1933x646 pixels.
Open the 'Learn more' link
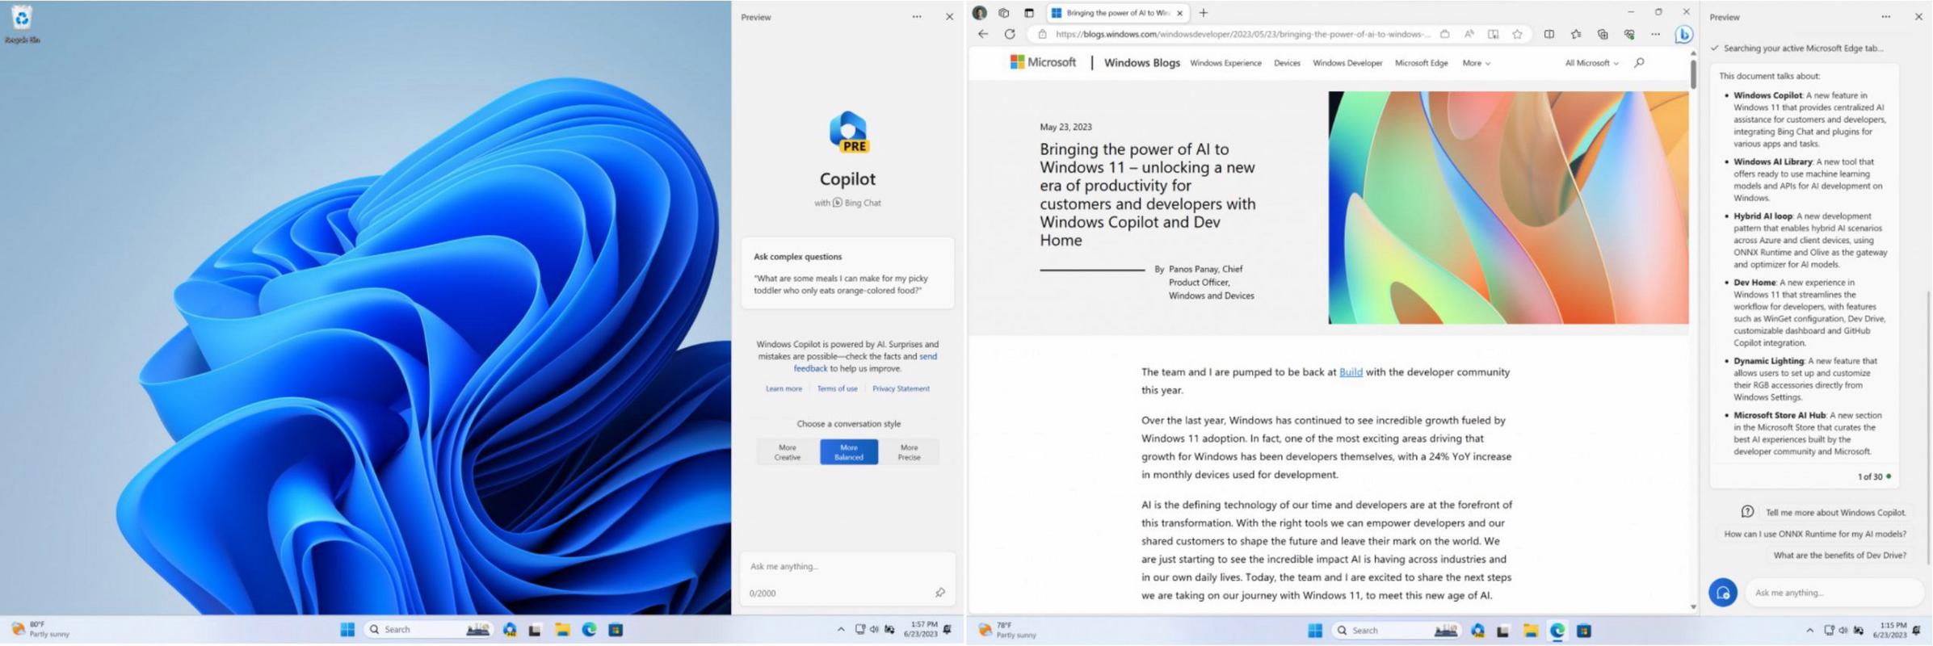[784, 388]
